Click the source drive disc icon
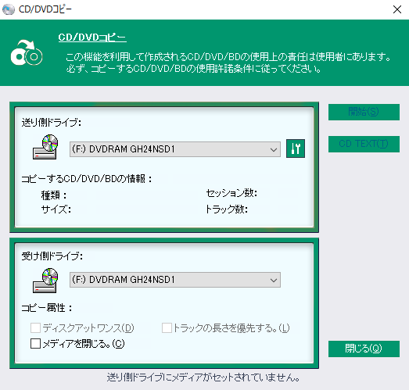409x390 pixels. (x=45, y=147)
